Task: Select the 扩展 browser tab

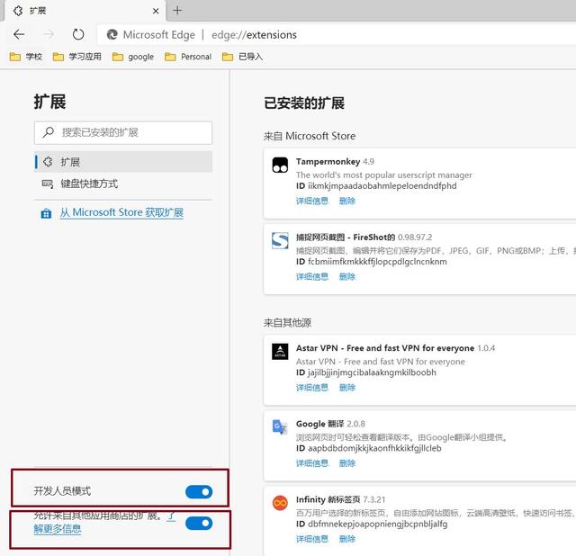Action: tap(85, 11)
